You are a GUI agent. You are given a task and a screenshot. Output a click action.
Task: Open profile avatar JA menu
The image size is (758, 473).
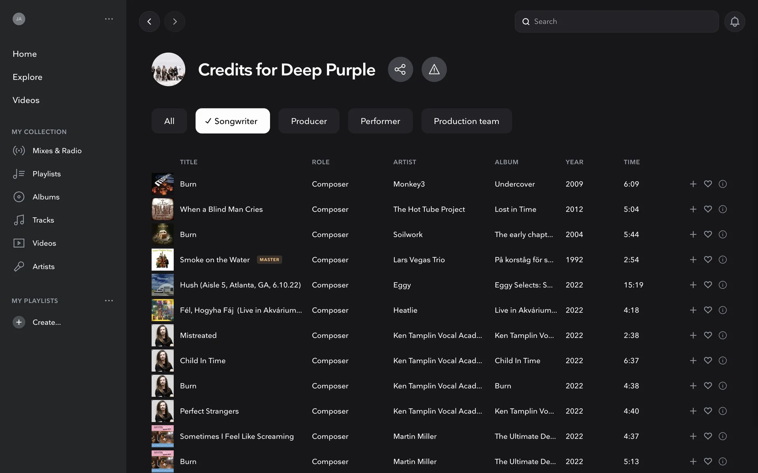click(19, 19)
